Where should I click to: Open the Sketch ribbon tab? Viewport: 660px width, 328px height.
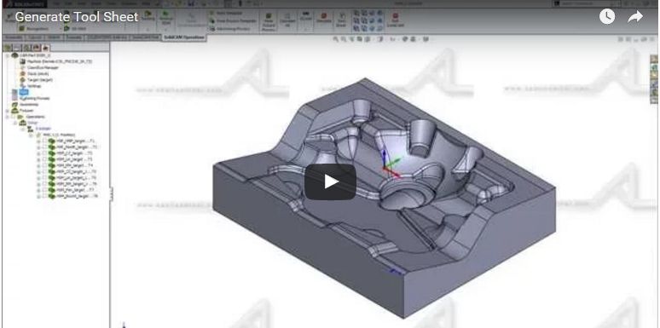pos(54,37)
